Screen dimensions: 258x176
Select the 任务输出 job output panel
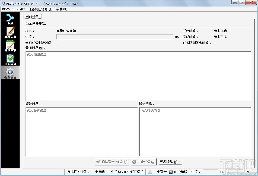pos(10,73)
